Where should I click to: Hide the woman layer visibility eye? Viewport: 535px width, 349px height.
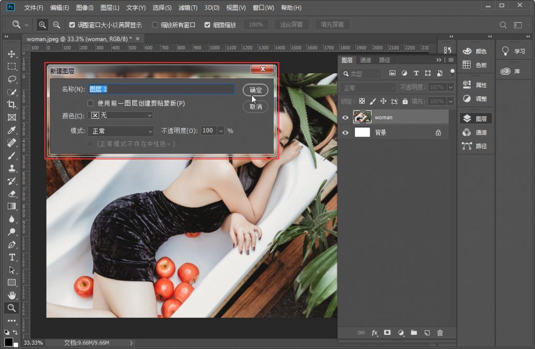click(345, 117)
